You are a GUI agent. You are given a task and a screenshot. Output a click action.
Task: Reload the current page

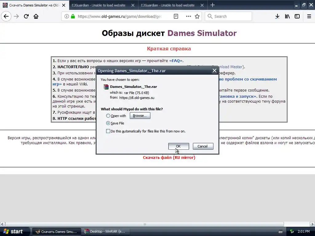26,16
